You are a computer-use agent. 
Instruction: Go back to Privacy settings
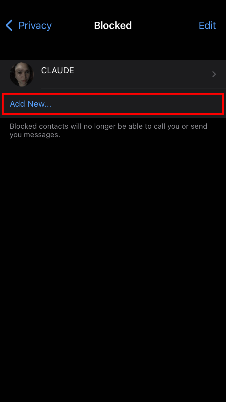pyautogui.click(x=29, y=26)
